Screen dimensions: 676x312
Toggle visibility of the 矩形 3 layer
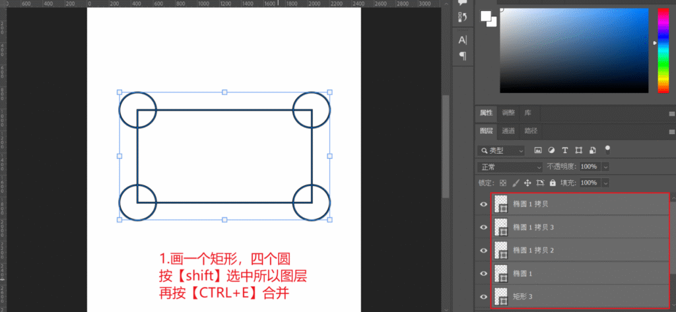(483, 296)
